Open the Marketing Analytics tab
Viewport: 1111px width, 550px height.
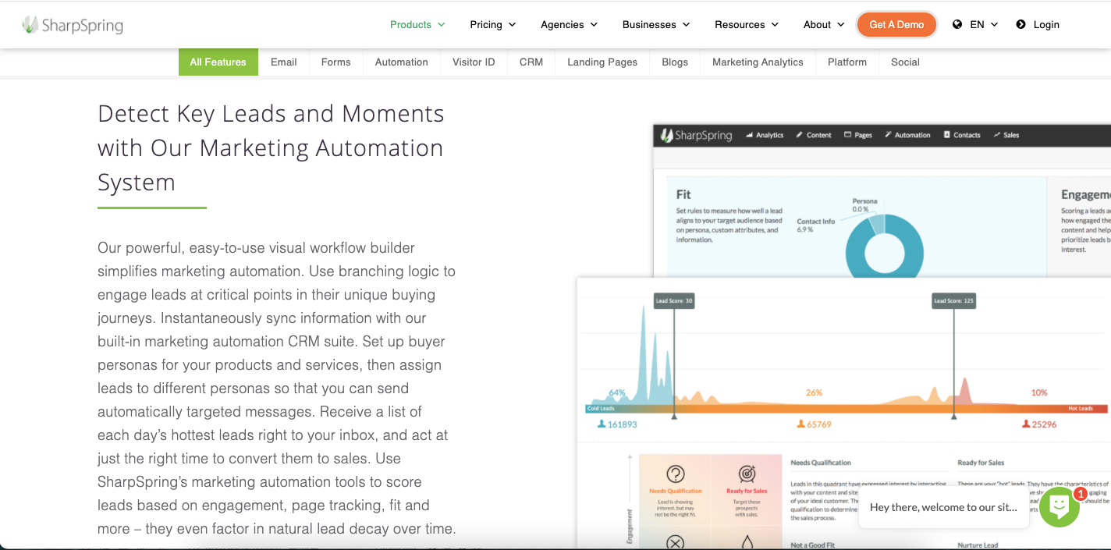point(758,62)
